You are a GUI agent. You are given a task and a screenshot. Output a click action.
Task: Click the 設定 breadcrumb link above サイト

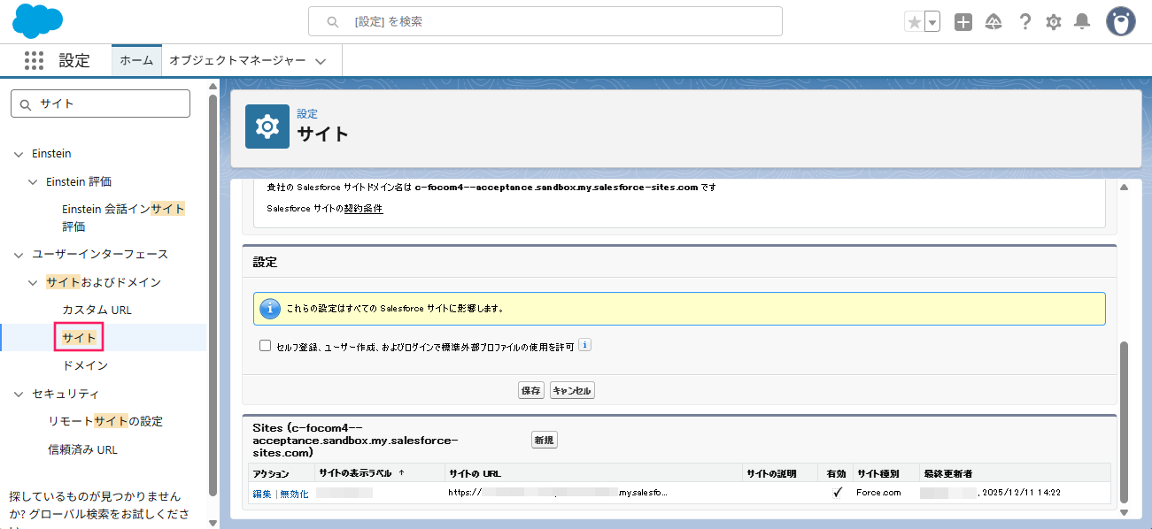click(307, 114)
